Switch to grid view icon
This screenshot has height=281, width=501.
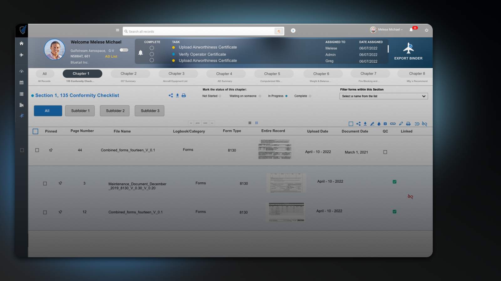tap(250, 123)
